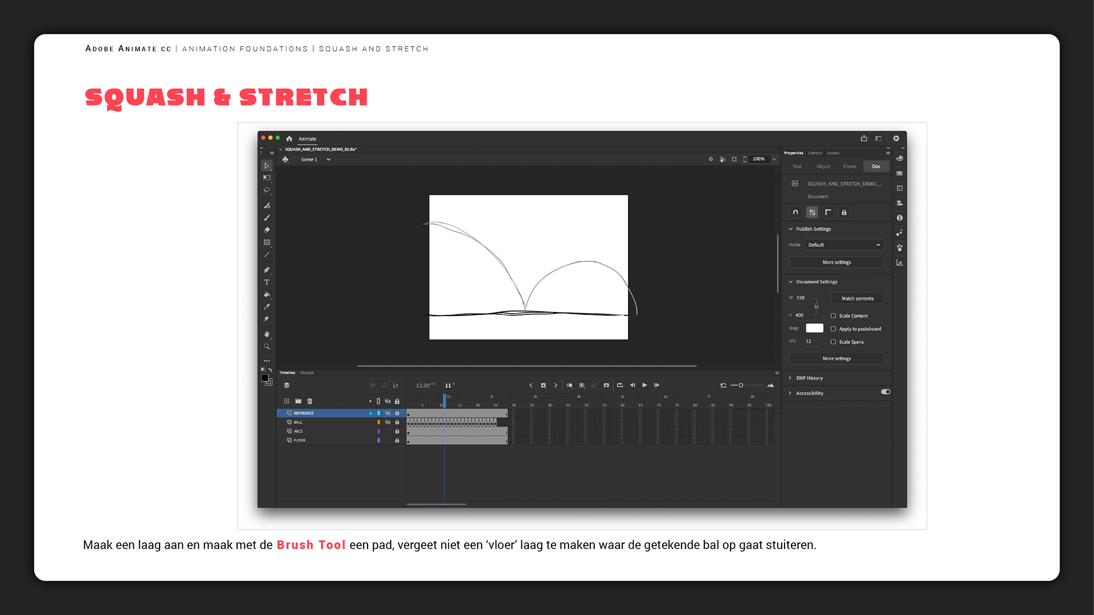Image resolution: width=1094 pixels, height=615 pixels.
Task: Click the Match contents button
Action: point(857,298)
